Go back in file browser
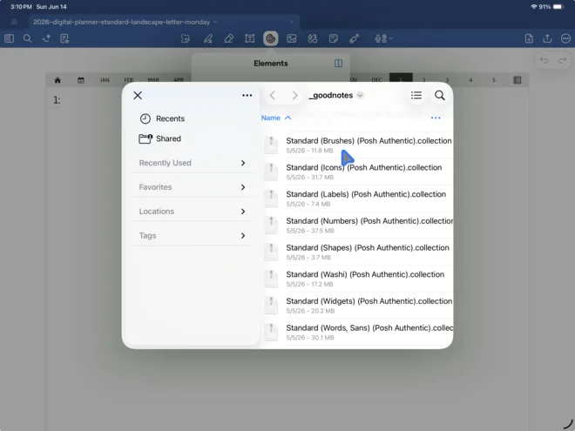Viewport: 575px width, 431px height. click(272, 95)
